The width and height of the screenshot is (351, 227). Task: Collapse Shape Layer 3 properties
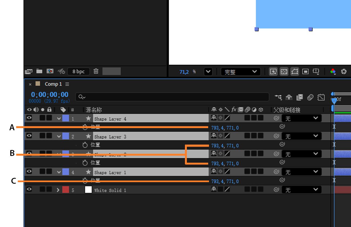[x=59, y=136]
